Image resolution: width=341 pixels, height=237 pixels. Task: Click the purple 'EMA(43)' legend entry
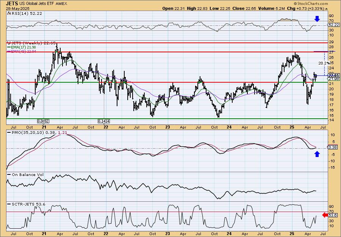point(22,52)
